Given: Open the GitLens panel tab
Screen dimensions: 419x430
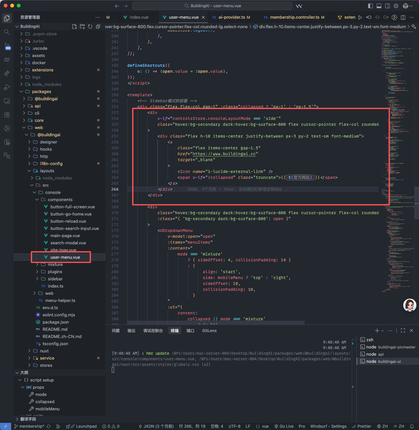Looking at the screenshot, I should (x=209, y=331).
